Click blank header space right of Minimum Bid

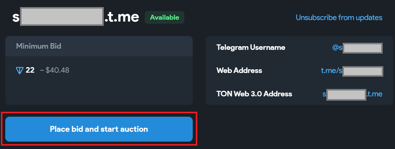coord(129,46)
